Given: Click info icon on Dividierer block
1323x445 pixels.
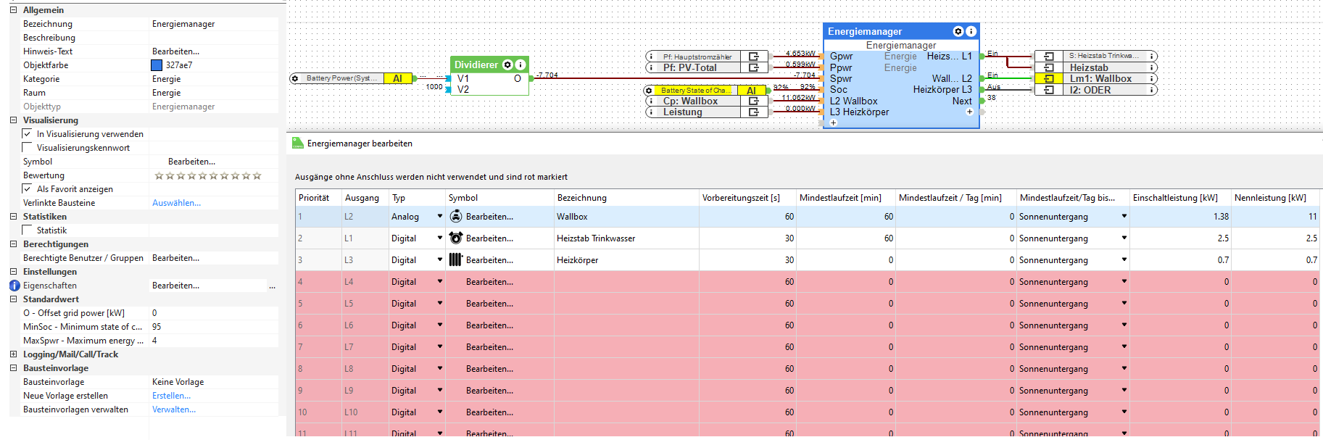Looking at the screenshot, I should pyautogui.click(x=520, y=65).
